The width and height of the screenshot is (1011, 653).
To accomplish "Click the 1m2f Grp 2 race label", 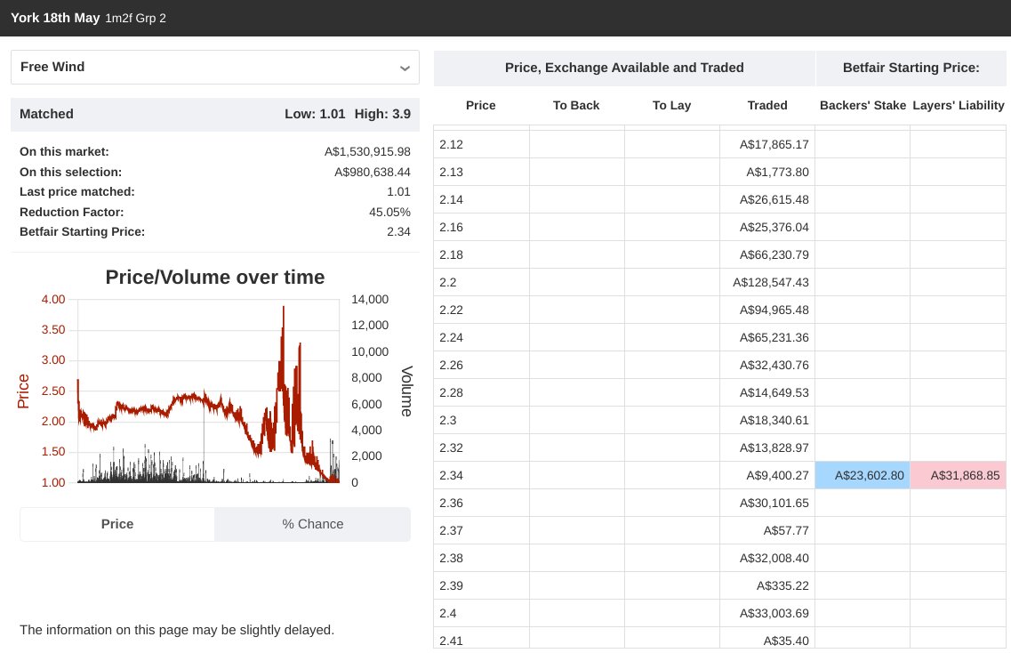I will (x=132, y=17).
